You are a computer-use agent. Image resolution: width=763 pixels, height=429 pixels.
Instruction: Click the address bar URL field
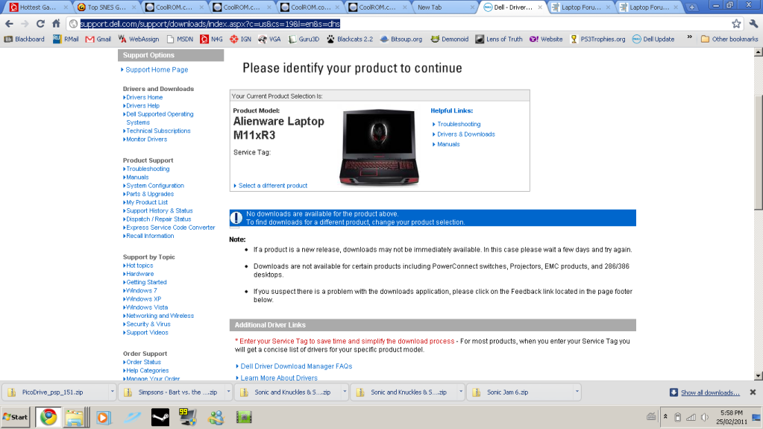point(398,23)
